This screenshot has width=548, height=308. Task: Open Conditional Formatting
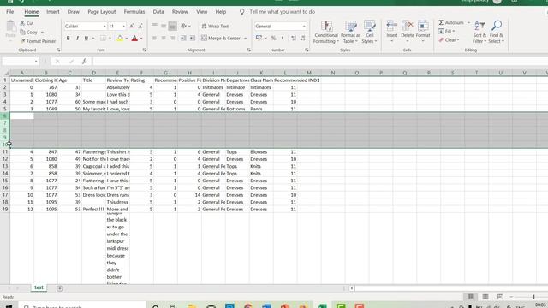325,33
